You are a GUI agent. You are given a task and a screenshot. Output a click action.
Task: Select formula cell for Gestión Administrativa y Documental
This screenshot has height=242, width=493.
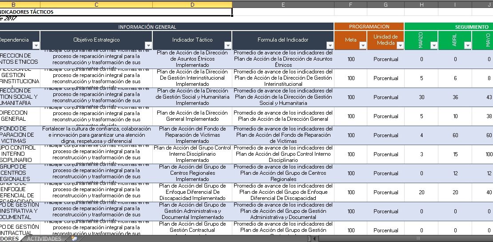pos(283,211)
